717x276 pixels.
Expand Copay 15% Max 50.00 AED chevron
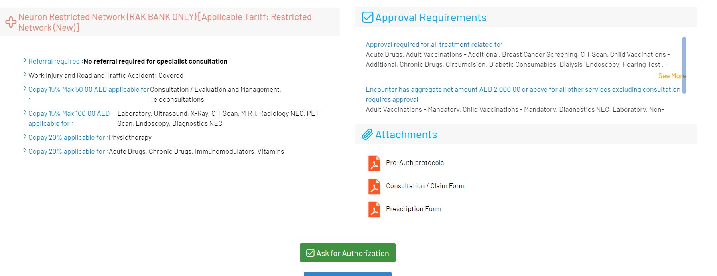[x=25, y=89]
